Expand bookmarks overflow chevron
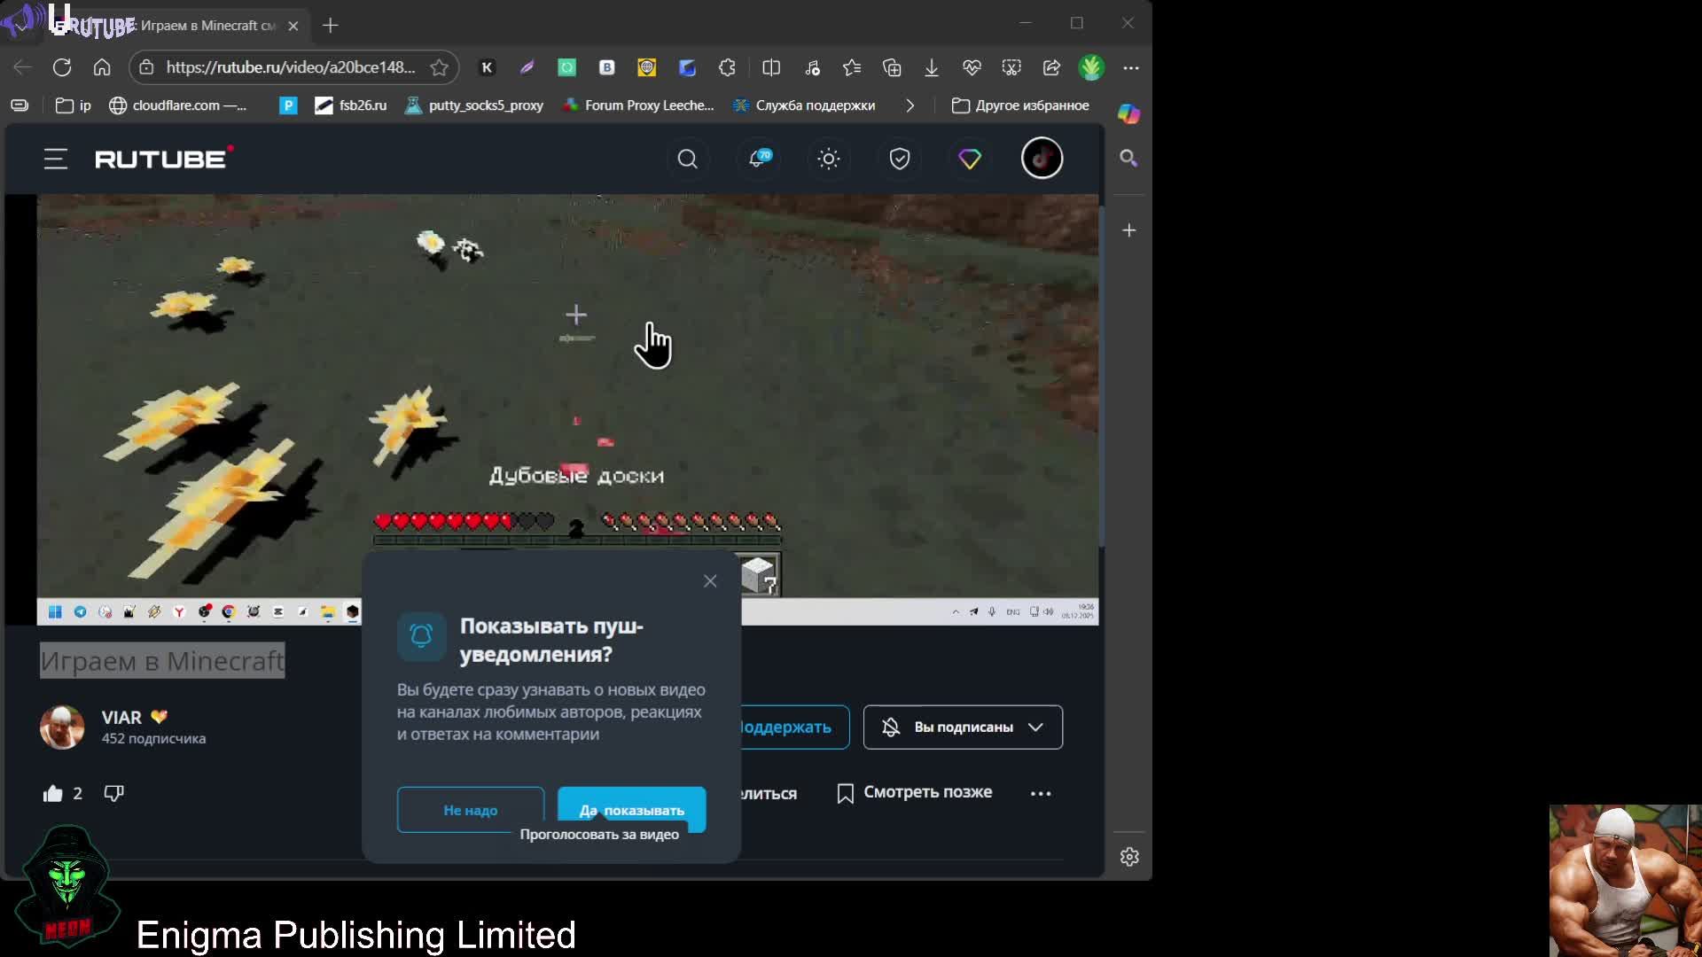The image size is (1702, 957). (910, 105)
